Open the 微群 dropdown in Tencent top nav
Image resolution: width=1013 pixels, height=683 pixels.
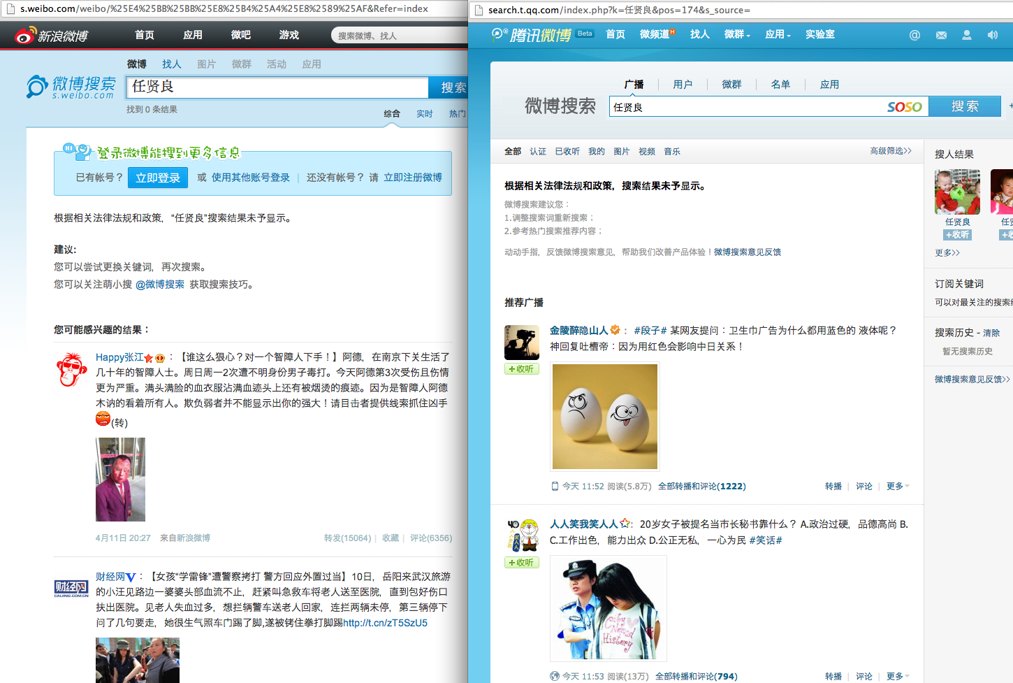(737, 34)
